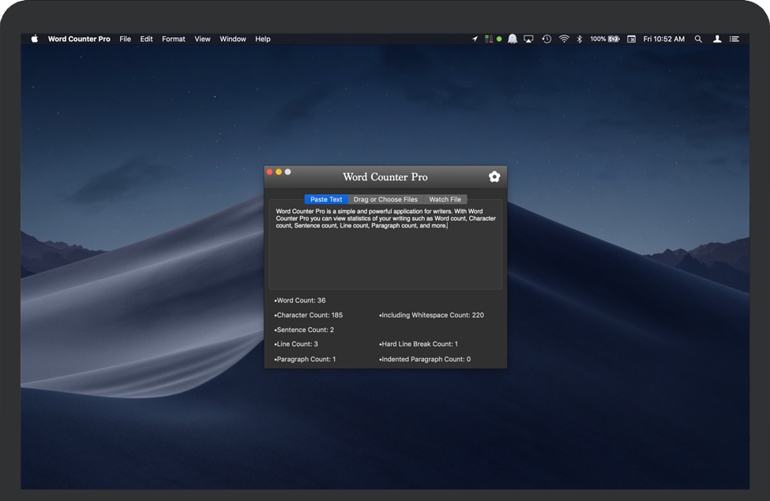Open the Edit menu
This screenshot has height=501, width=770.
click(147, 39)
